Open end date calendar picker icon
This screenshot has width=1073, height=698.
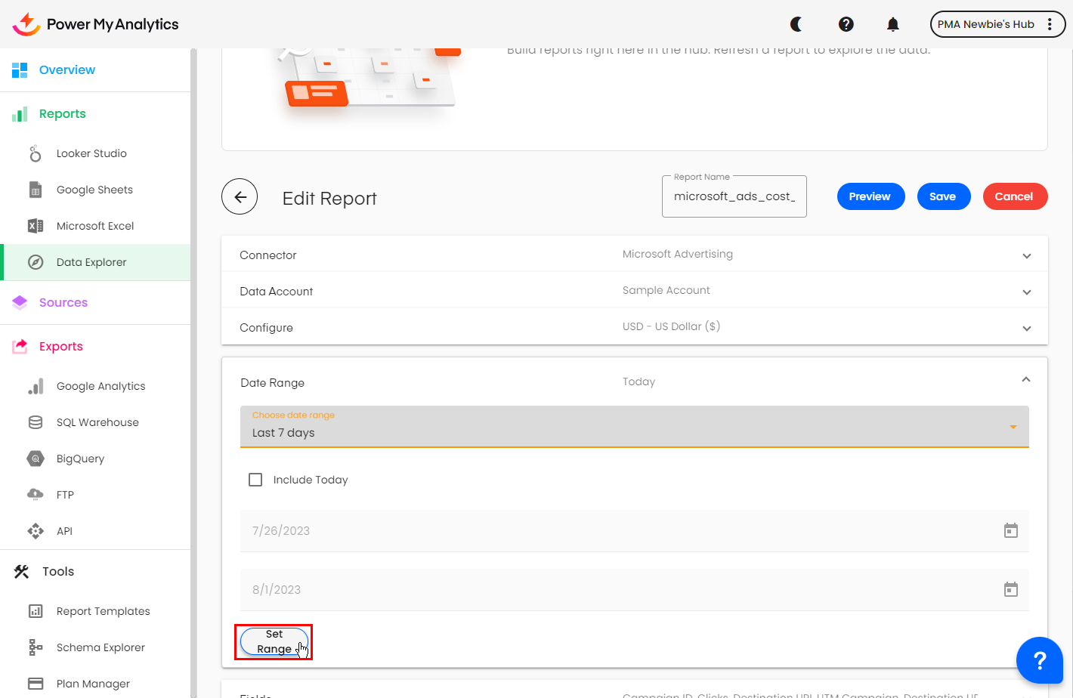click(x=1010, y=590)
